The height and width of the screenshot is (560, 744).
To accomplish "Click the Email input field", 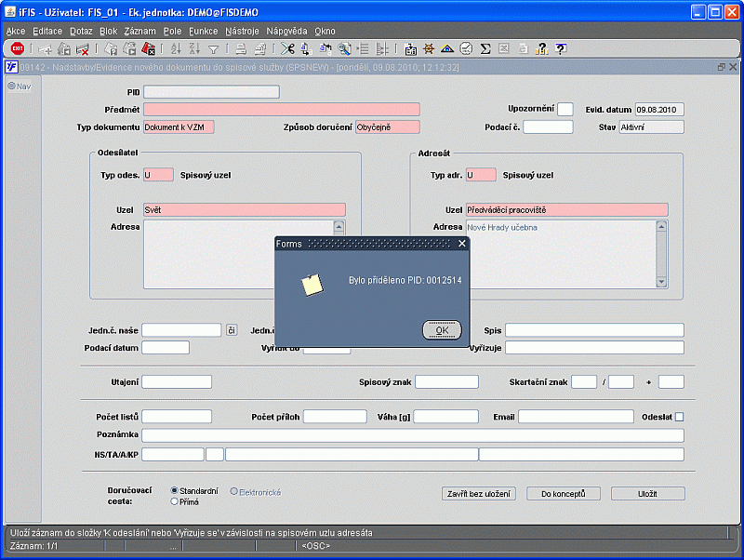I will 576,417.
